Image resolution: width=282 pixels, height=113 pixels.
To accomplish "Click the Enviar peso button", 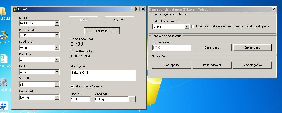I will [x=252, y=48].
